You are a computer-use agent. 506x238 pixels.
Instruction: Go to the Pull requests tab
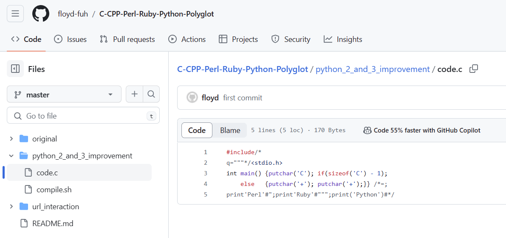(127, 39)
